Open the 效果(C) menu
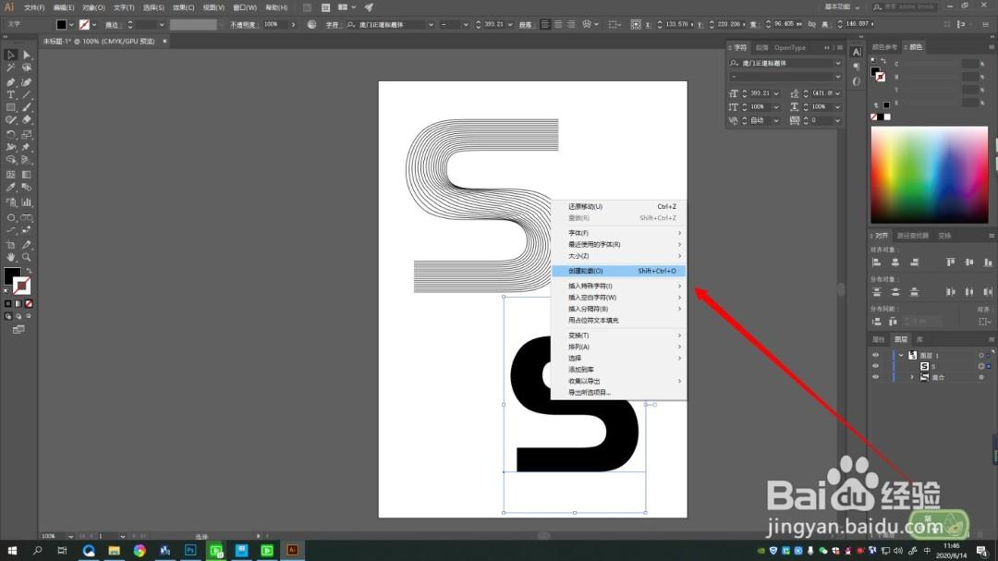The height and width of the screenshot is (561, 998). pos(183,7)
